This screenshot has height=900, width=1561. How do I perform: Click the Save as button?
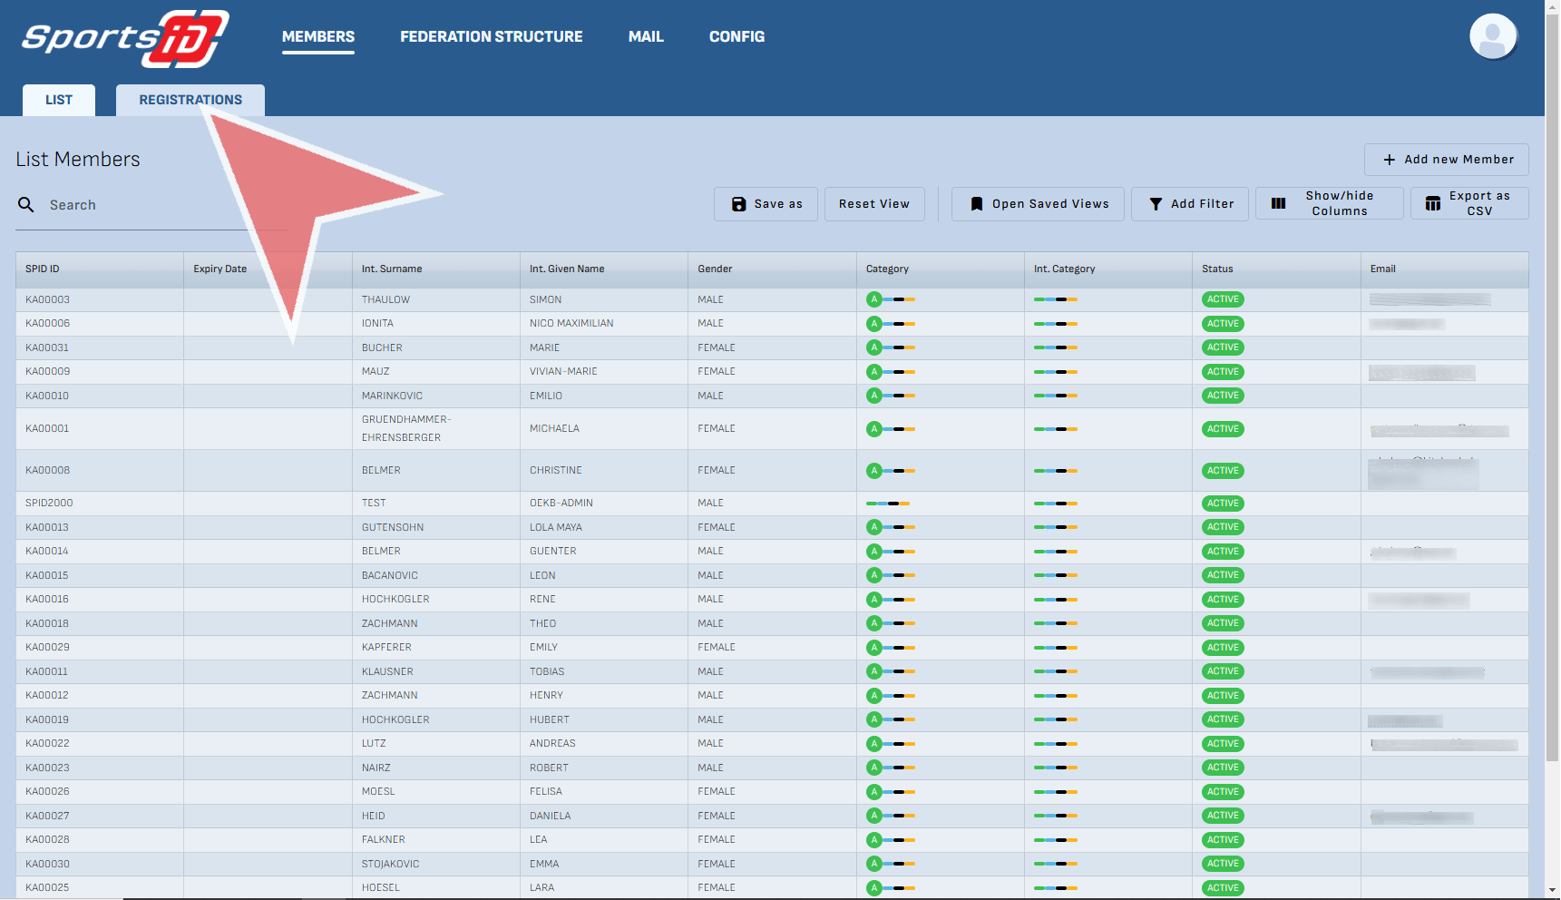point(766,204)
